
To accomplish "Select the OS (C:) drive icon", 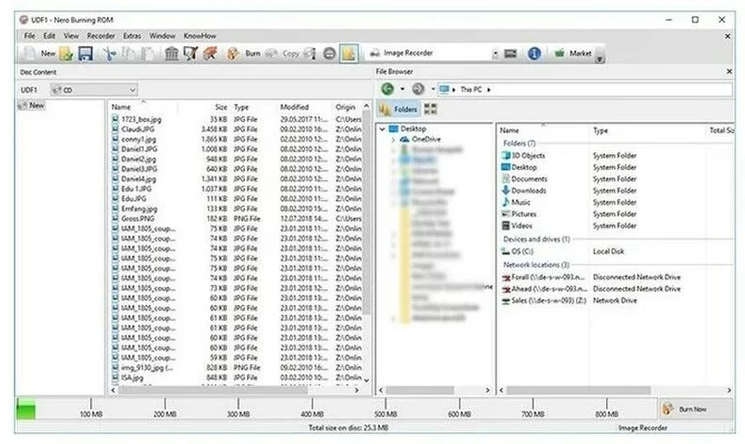I will click(506, 251).
